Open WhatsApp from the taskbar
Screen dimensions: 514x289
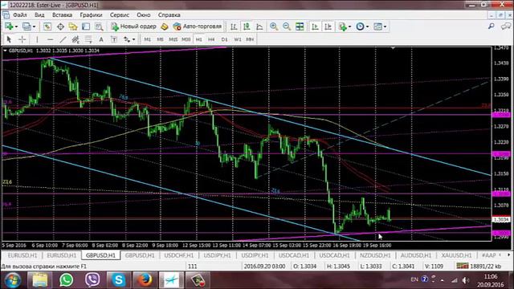pyautogui.click(x=66, y=280)
